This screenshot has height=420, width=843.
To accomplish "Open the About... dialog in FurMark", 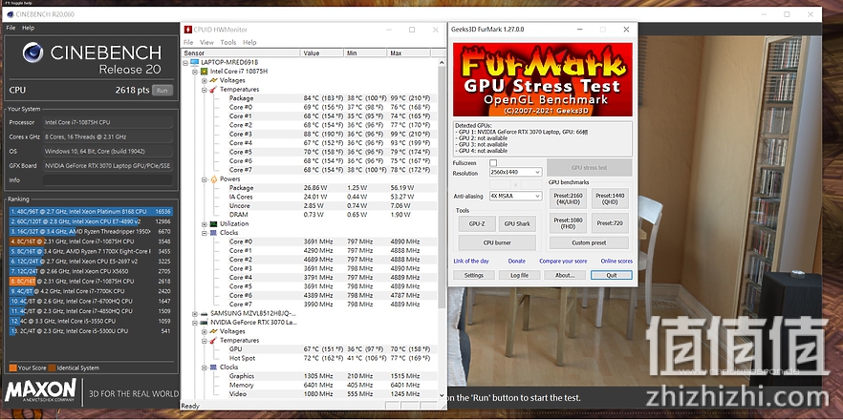I will (x=565, y=275).
